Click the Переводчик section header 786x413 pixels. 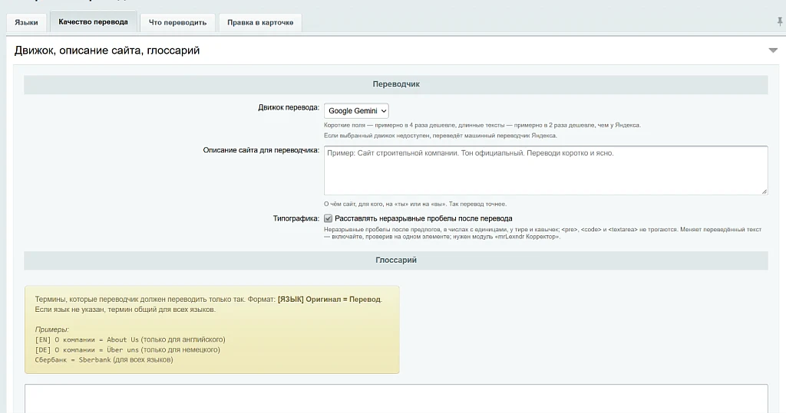[x=396, y=84]
